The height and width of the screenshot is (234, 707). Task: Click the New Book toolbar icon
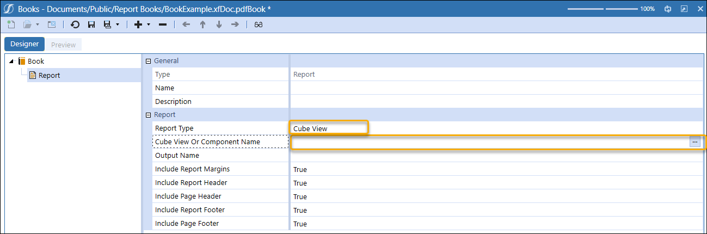(x=11, y=24)
